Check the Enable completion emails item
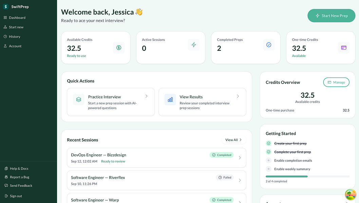This screenshot has width=359, height=203. coord(268,160)
